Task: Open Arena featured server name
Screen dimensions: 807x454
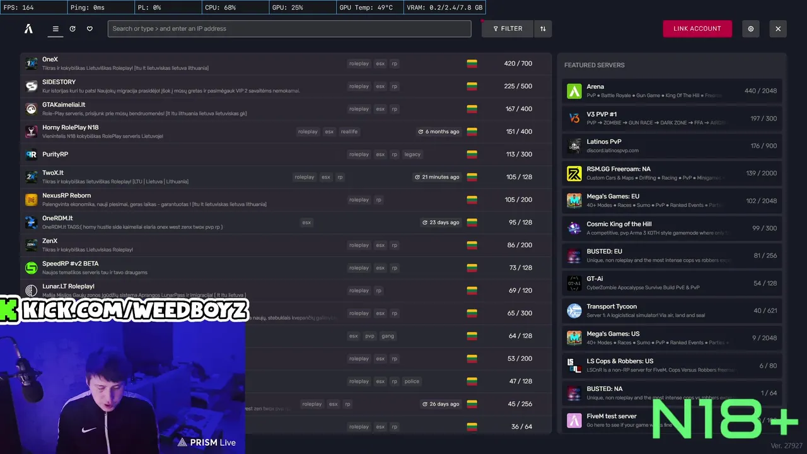Action: point(595,87)
